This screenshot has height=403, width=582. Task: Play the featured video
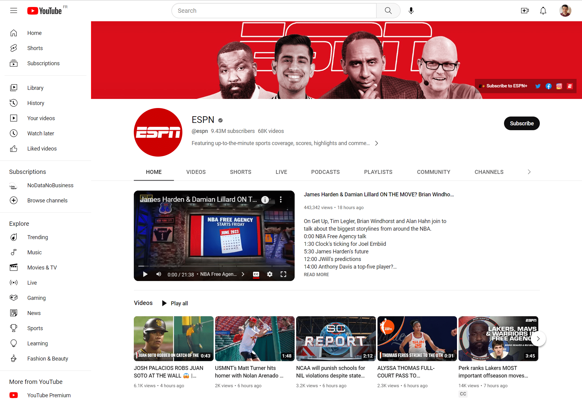point(145,274)
